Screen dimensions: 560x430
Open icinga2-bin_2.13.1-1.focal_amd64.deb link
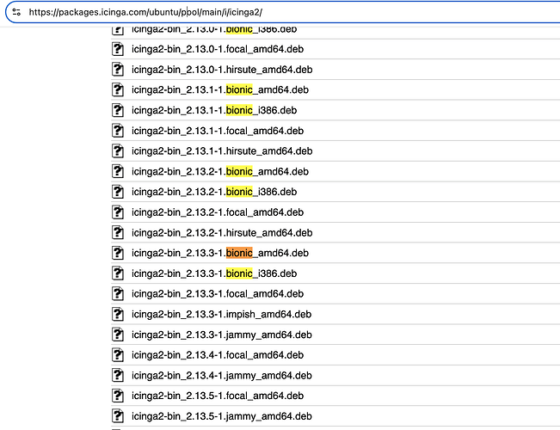(x=217, y=131)
